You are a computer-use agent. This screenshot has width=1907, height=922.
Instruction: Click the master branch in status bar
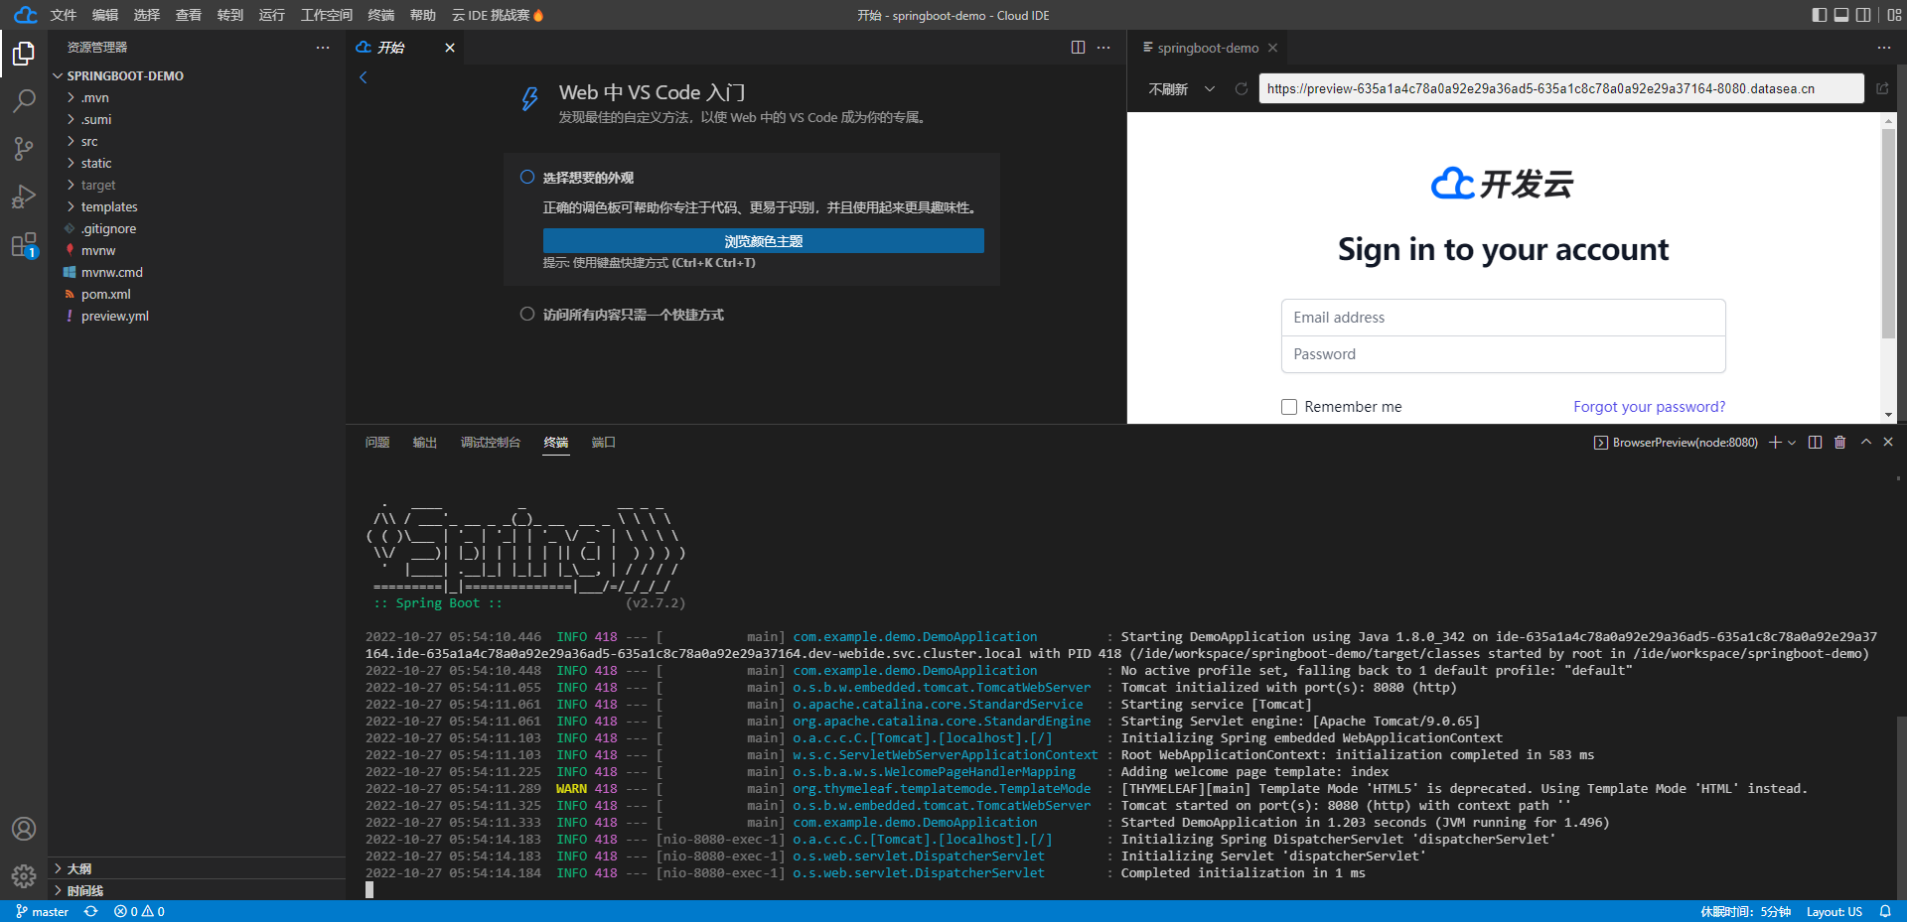click(x=43, y=911)
